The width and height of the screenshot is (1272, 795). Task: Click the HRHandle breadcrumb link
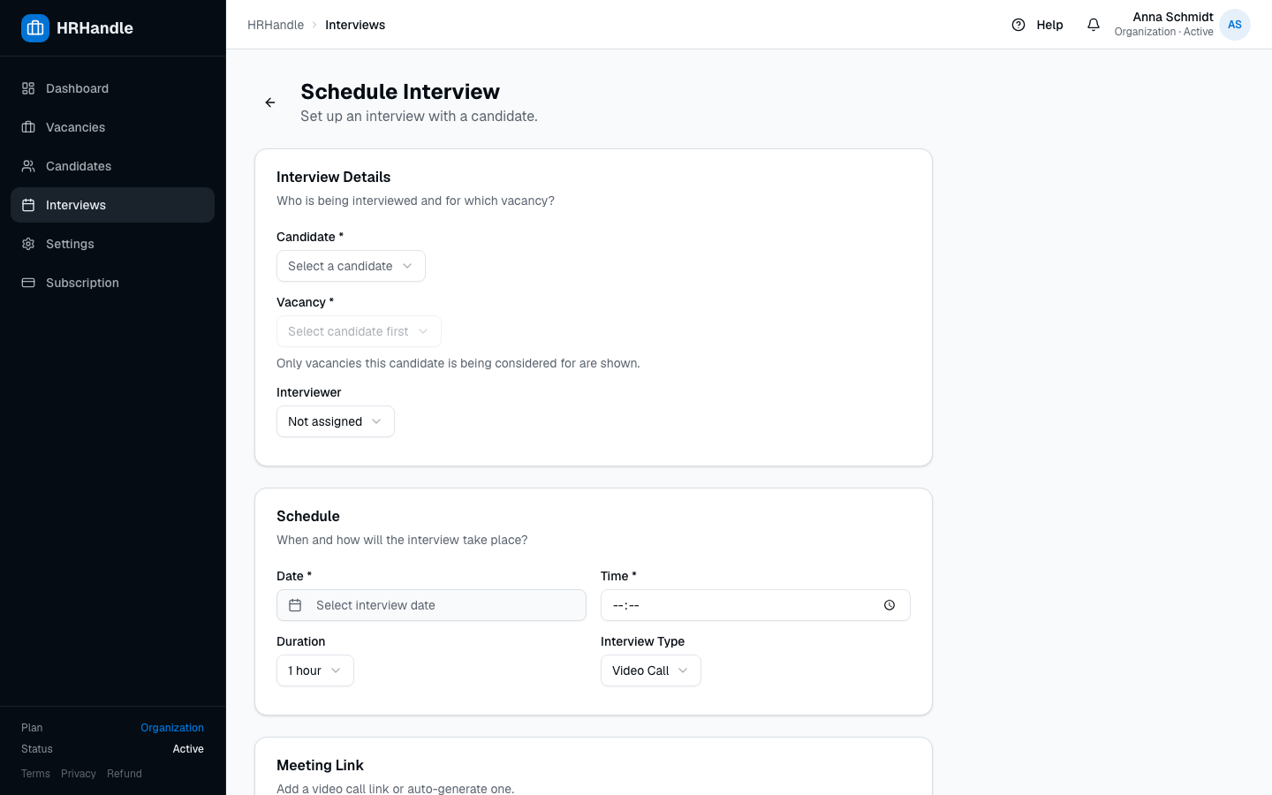(x=276, y=25)
